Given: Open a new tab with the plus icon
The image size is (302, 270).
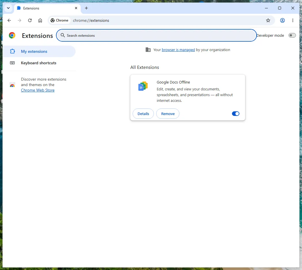Looking at the screenshot, I should click(x=86, y=8).
